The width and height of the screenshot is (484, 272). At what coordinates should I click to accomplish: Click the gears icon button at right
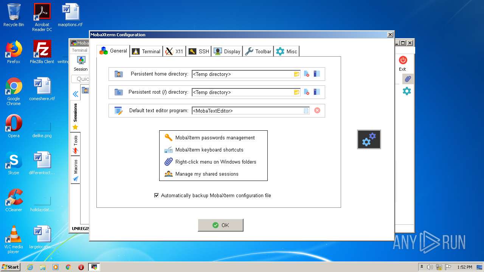tap(369, 139)
